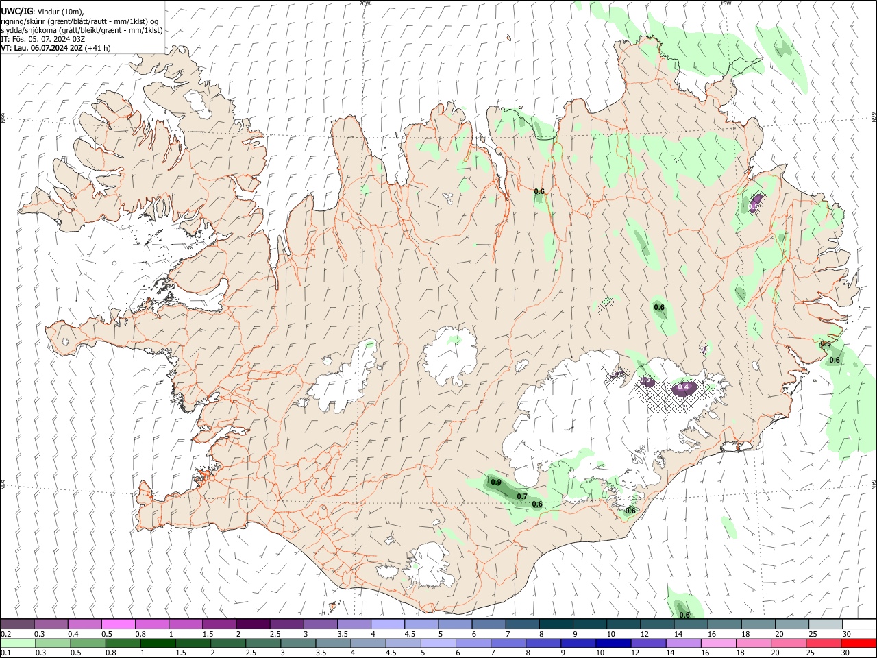This screenshot has width=877, height=658.
Task: Pick the red-pink swatch at 25, green-to-red legend
Action: [x=824, y=644]
